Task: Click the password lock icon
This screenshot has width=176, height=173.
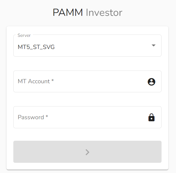Action: (152, 117)
